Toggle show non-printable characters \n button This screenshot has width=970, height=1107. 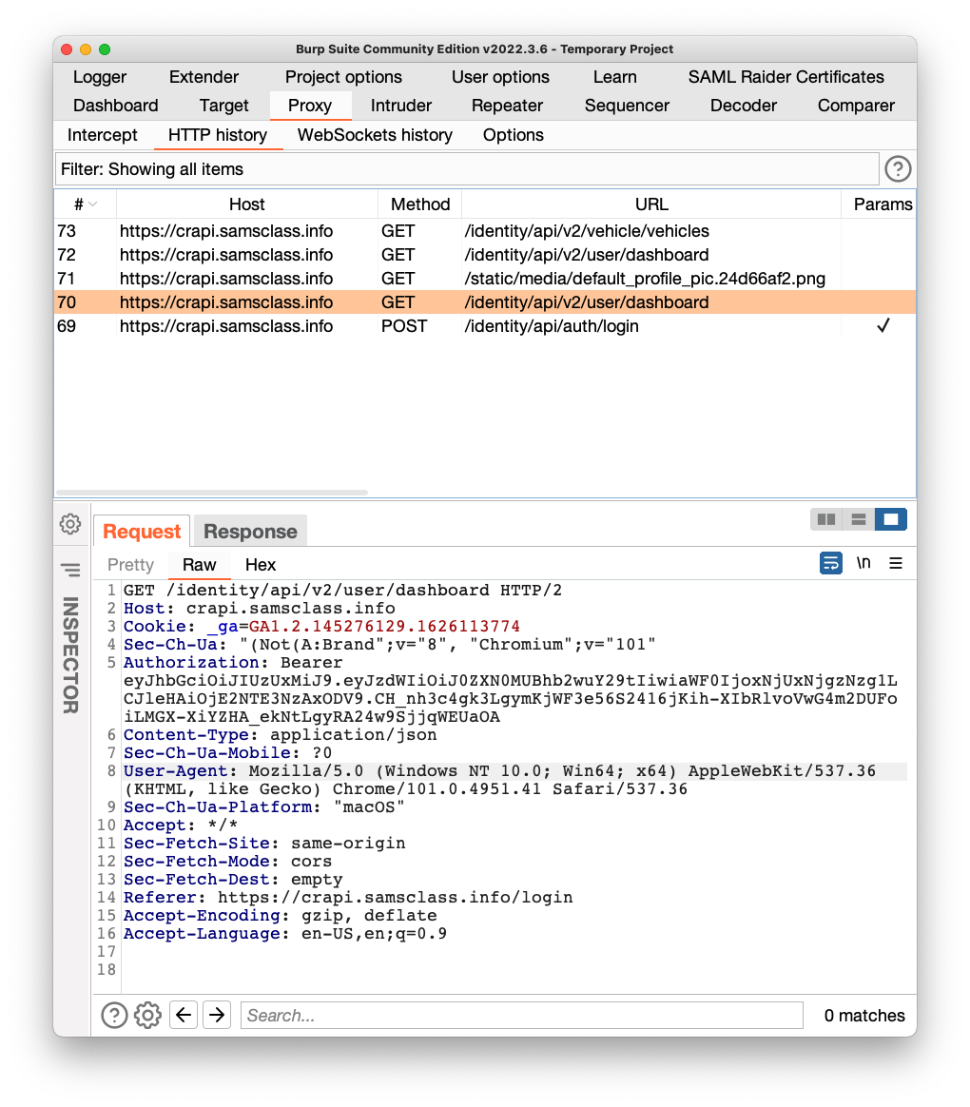(x=863, y=563)
